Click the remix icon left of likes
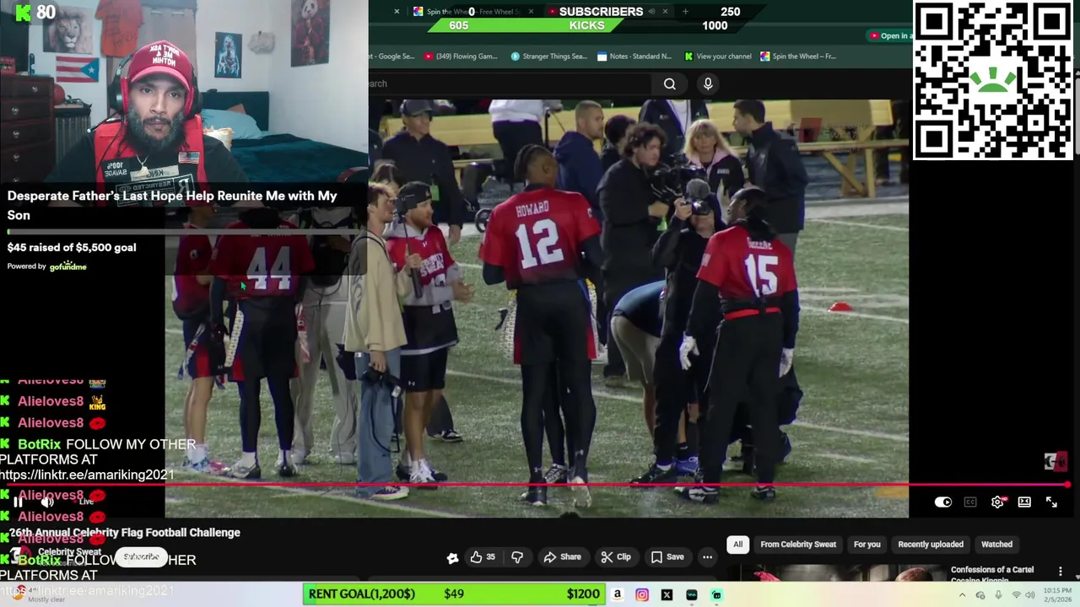 point(452,556)
